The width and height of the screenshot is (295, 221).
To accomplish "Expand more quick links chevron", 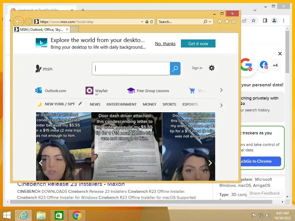I will tap(221, 90).
